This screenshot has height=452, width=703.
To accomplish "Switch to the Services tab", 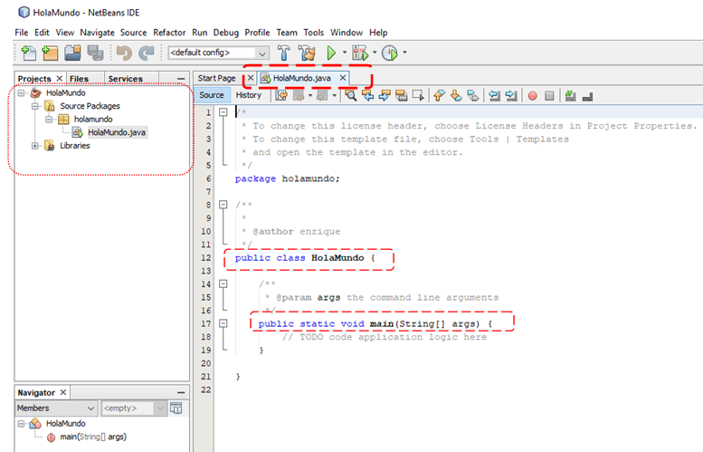I will tap(125, 79).
